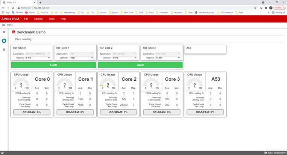Image resolution: width=287 pixels, height=155 pixels.
Task: Open the new tab plus icon
Action: pos(40,2)
